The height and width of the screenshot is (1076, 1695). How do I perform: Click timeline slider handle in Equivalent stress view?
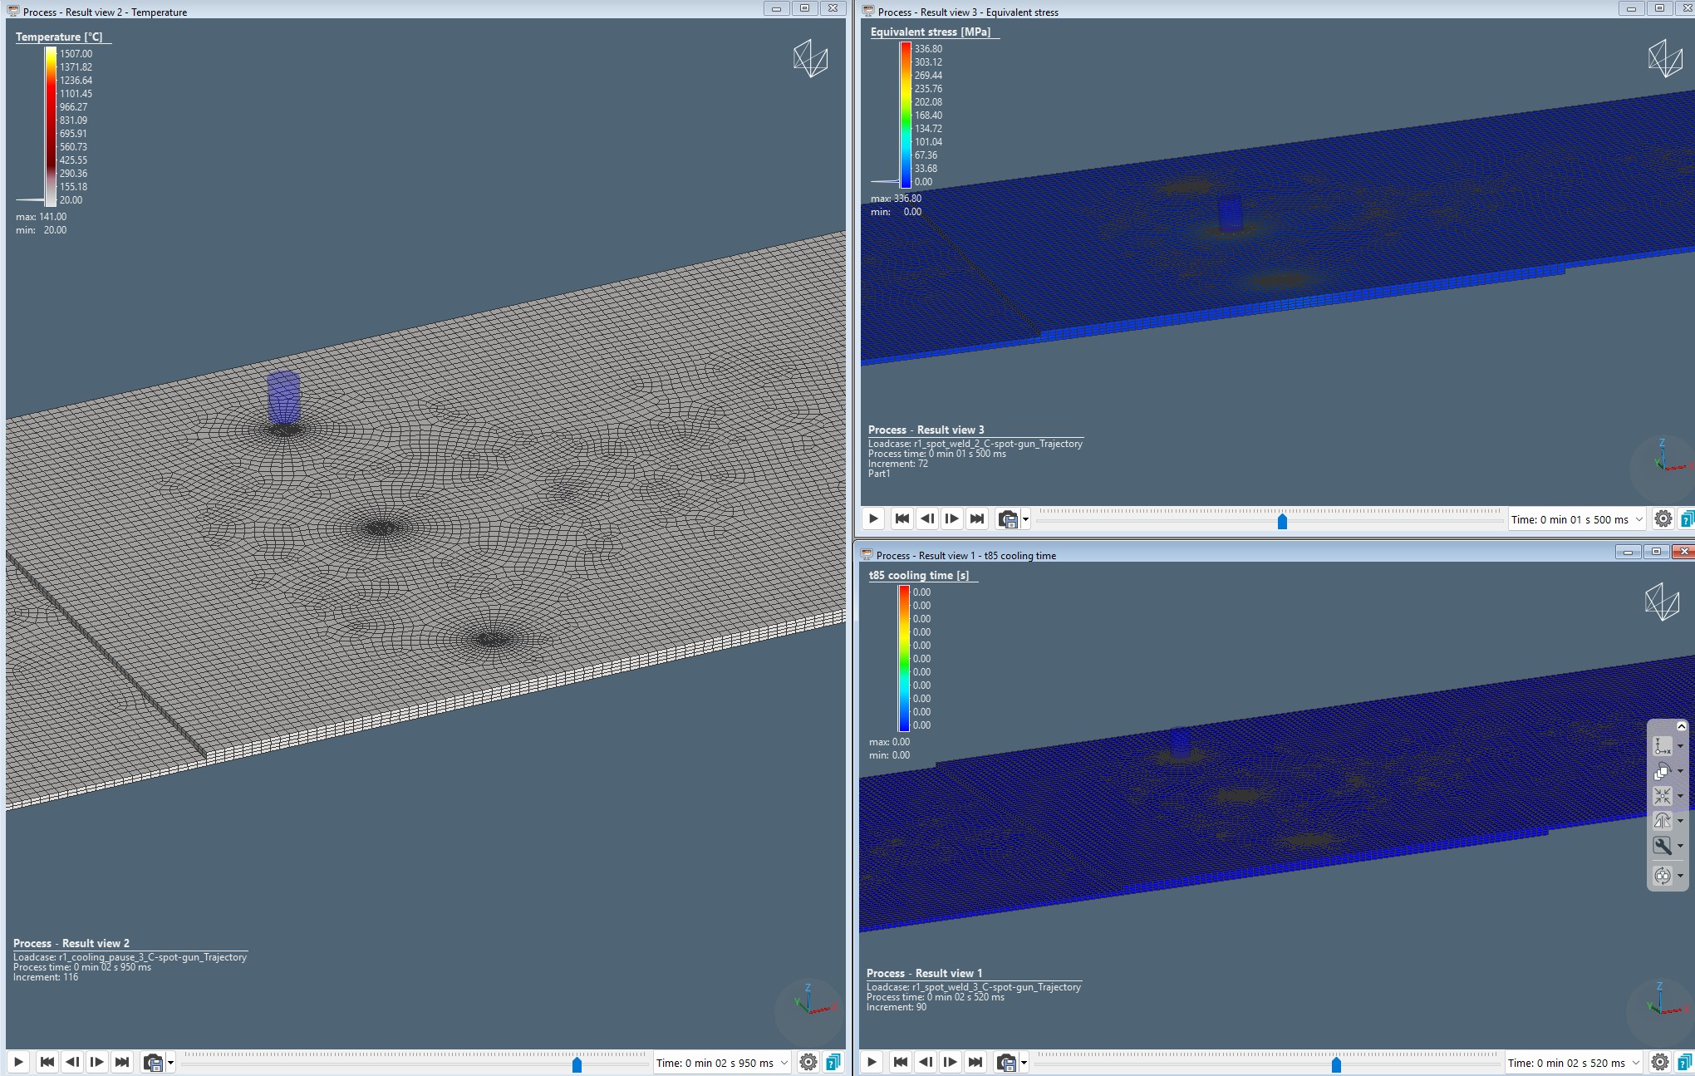[1282, 522]
